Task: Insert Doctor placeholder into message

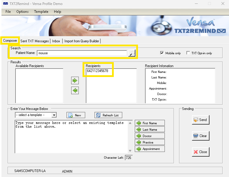Action: 150,136
